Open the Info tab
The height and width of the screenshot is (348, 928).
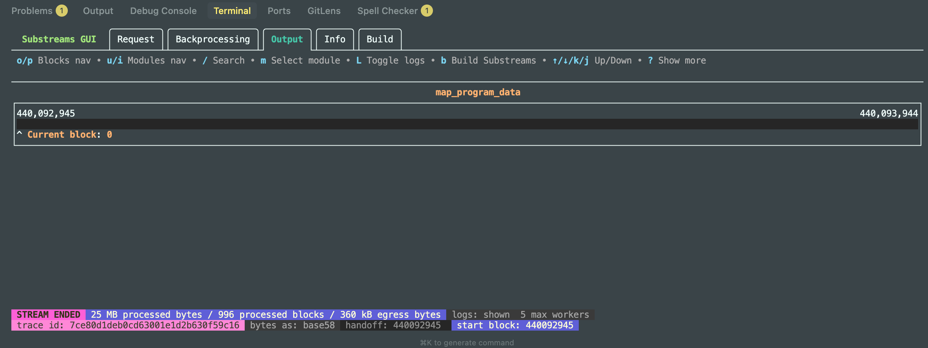(334, 39)
